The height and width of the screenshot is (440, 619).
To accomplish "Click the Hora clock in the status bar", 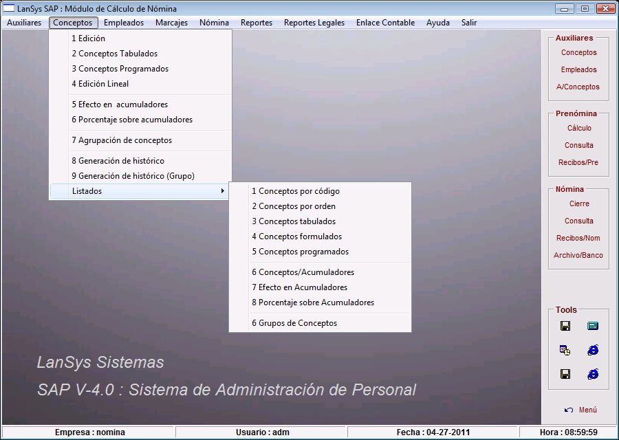I will point(569,432).
